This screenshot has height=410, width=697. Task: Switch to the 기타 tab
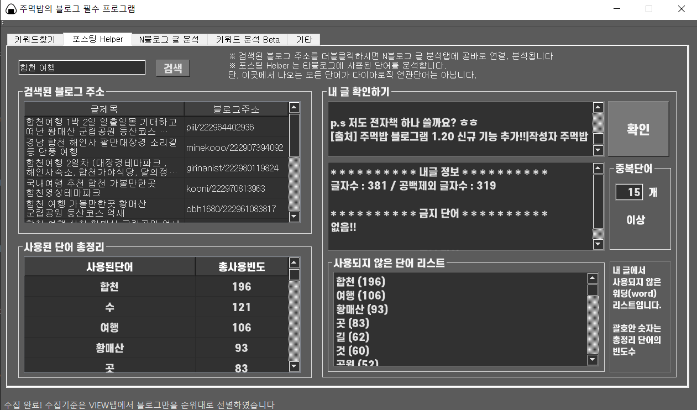[304, 39]
